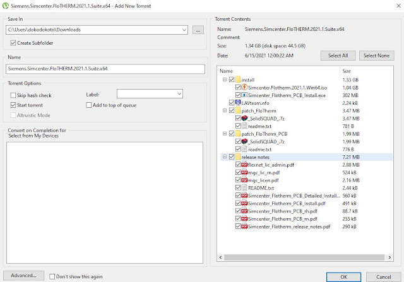Select the Simcenter_Flotherm_PCB_rh.pdf row text
Image resolution: width=404 pixels, height=282 pixels.
pos(283,211)
